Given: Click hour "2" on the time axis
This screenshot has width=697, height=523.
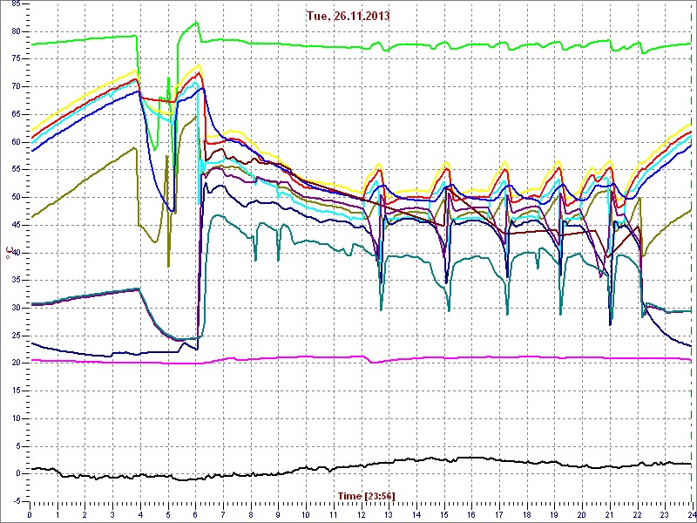Looking at the screenshot, I should click(x=85, y=514).
